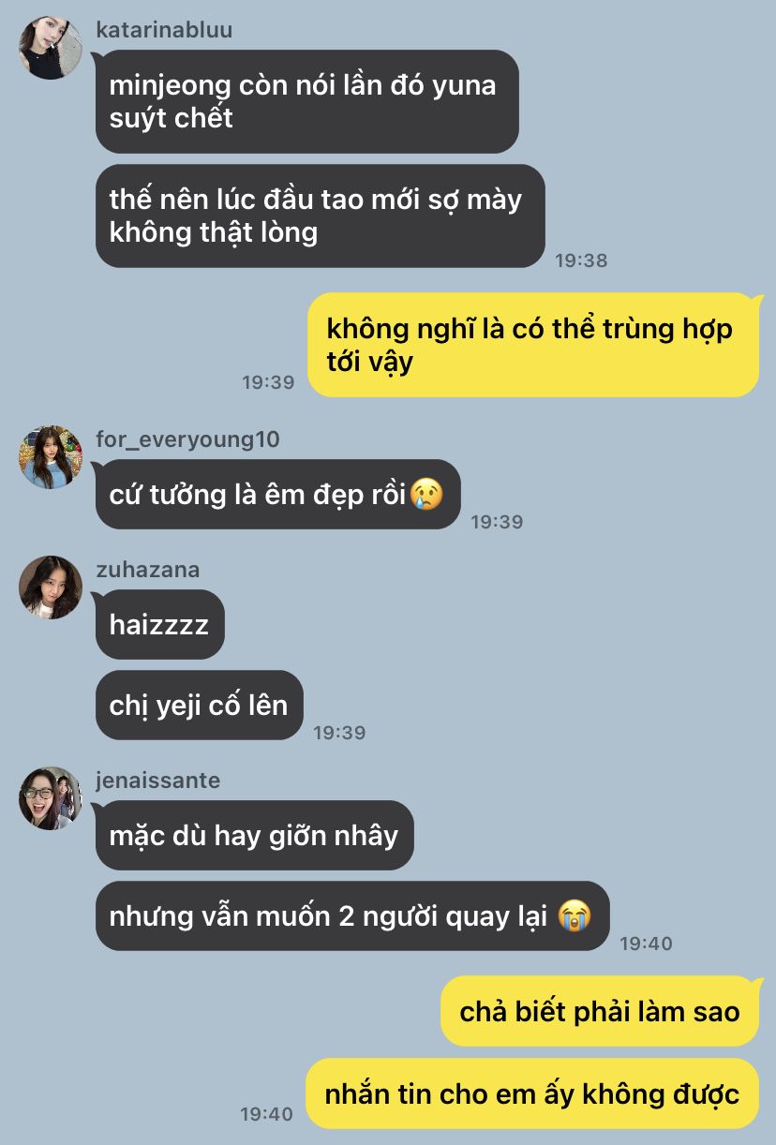776x1145 pixels.
Task: Select message 'minjeong còn nói lần đó yuna suýt chết'
Action: tap(307, 101)
